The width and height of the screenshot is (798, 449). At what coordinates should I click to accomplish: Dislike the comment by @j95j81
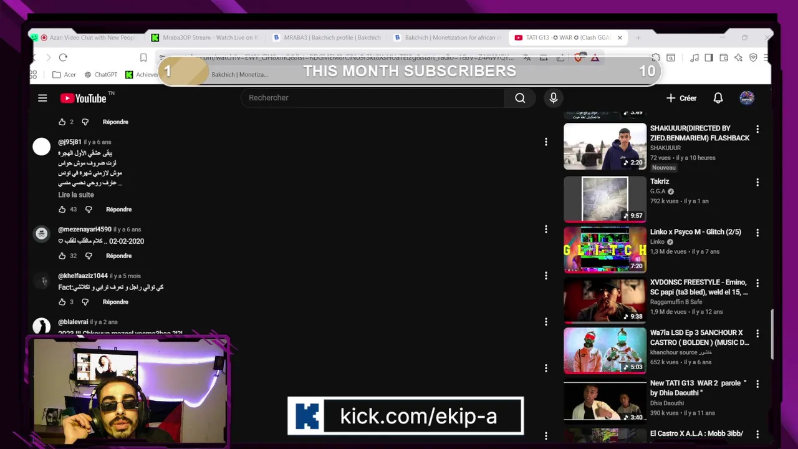89,210
